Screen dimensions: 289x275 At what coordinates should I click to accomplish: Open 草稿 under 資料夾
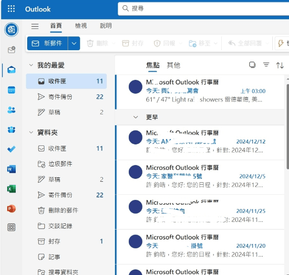[x=66, y=179]
